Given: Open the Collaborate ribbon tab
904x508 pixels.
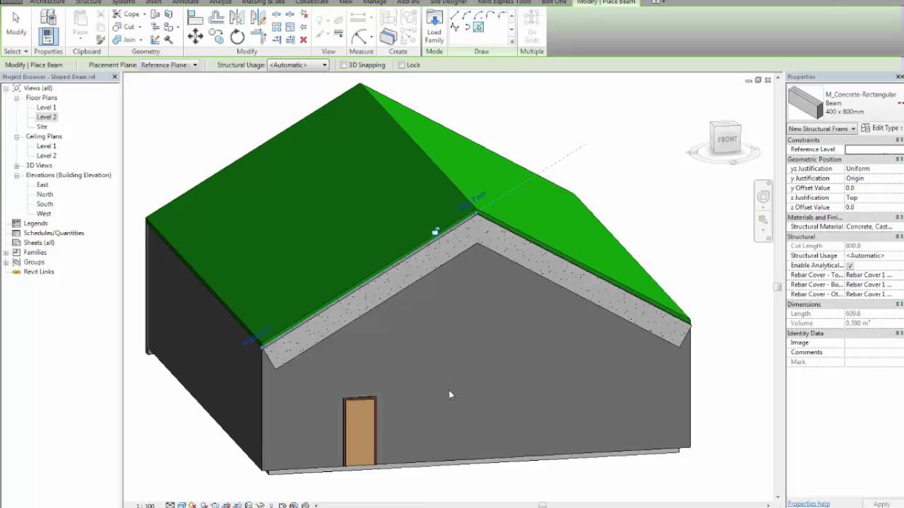Looking at the screenshot, I should [311, 2].
